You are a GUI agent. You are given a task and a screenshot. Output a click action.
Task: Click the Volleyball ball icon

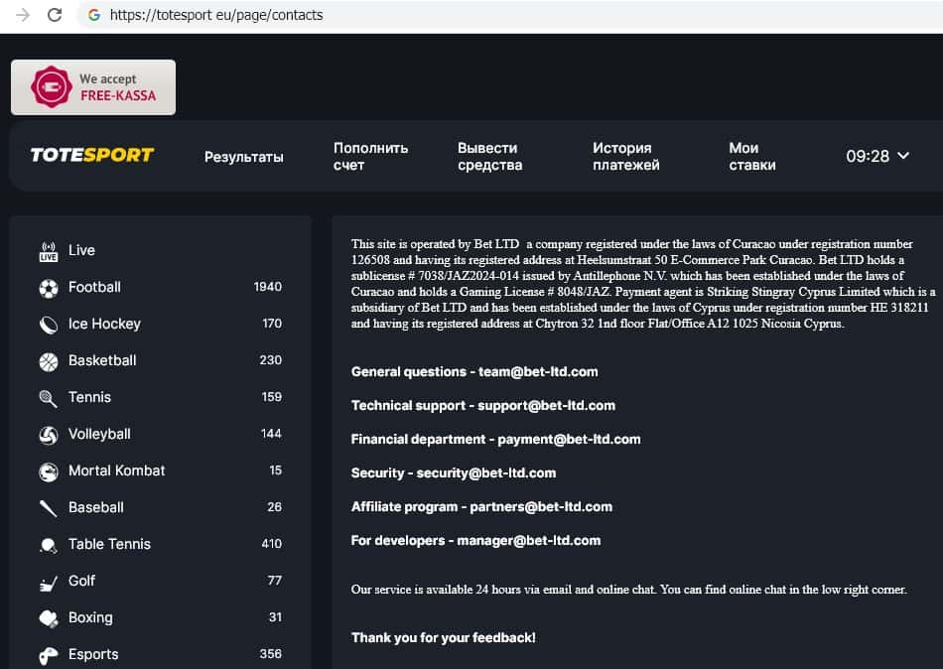tap(48, 435)
